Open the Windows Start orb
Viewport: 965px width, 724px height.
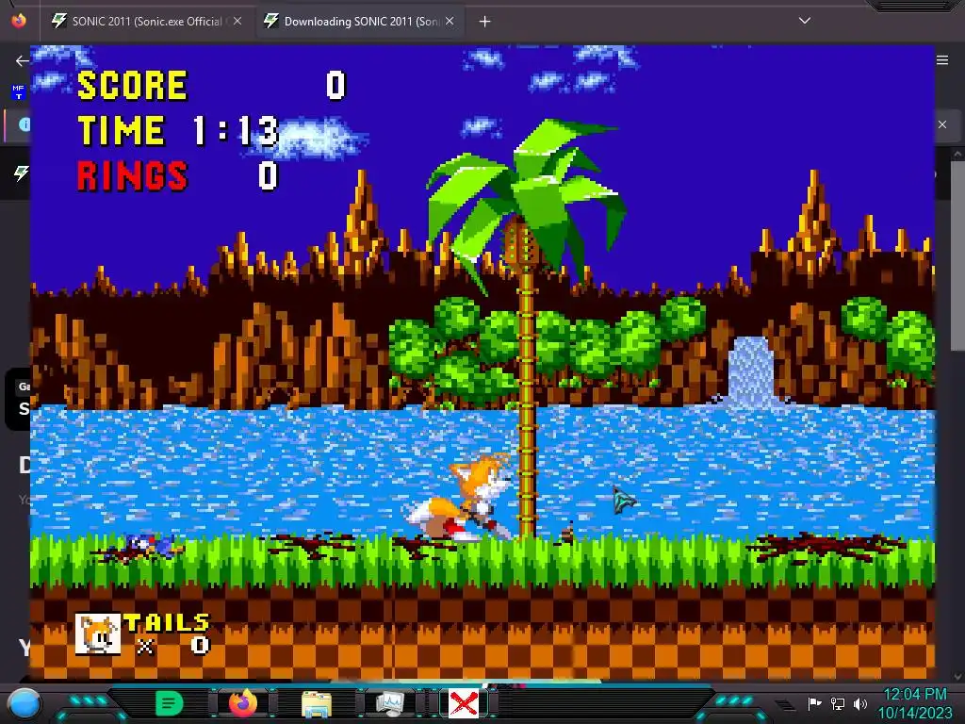[25, 703]
